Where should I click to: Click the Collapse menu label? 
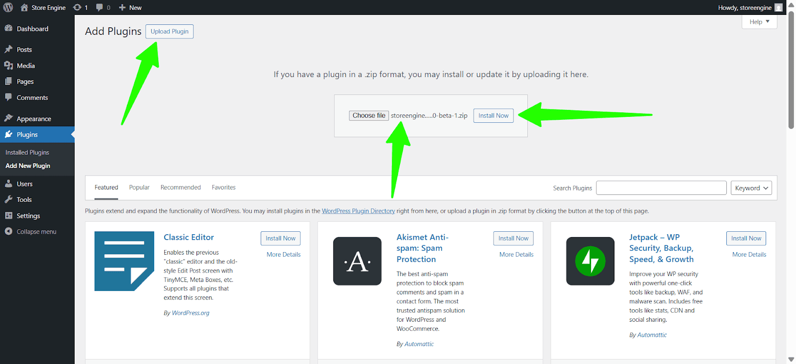[x=36, y=231]
